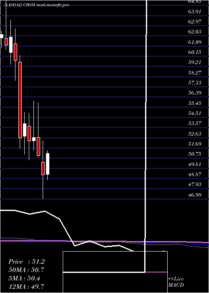Select the 61.09 price axis label
This screenshot has height=293, width=209.
(x=195, y=42)
